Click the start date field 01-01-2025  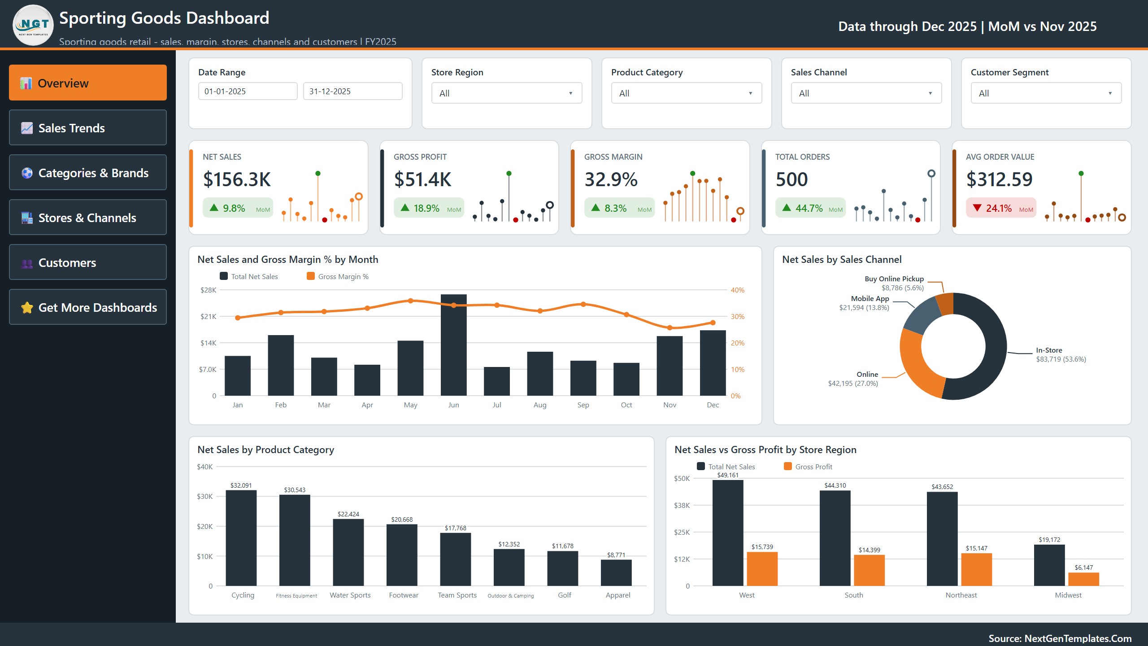[x=248, y=91]
